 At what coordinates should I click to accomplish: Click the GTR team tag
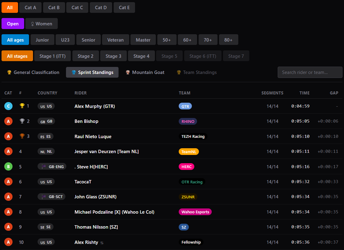(185, 106)
